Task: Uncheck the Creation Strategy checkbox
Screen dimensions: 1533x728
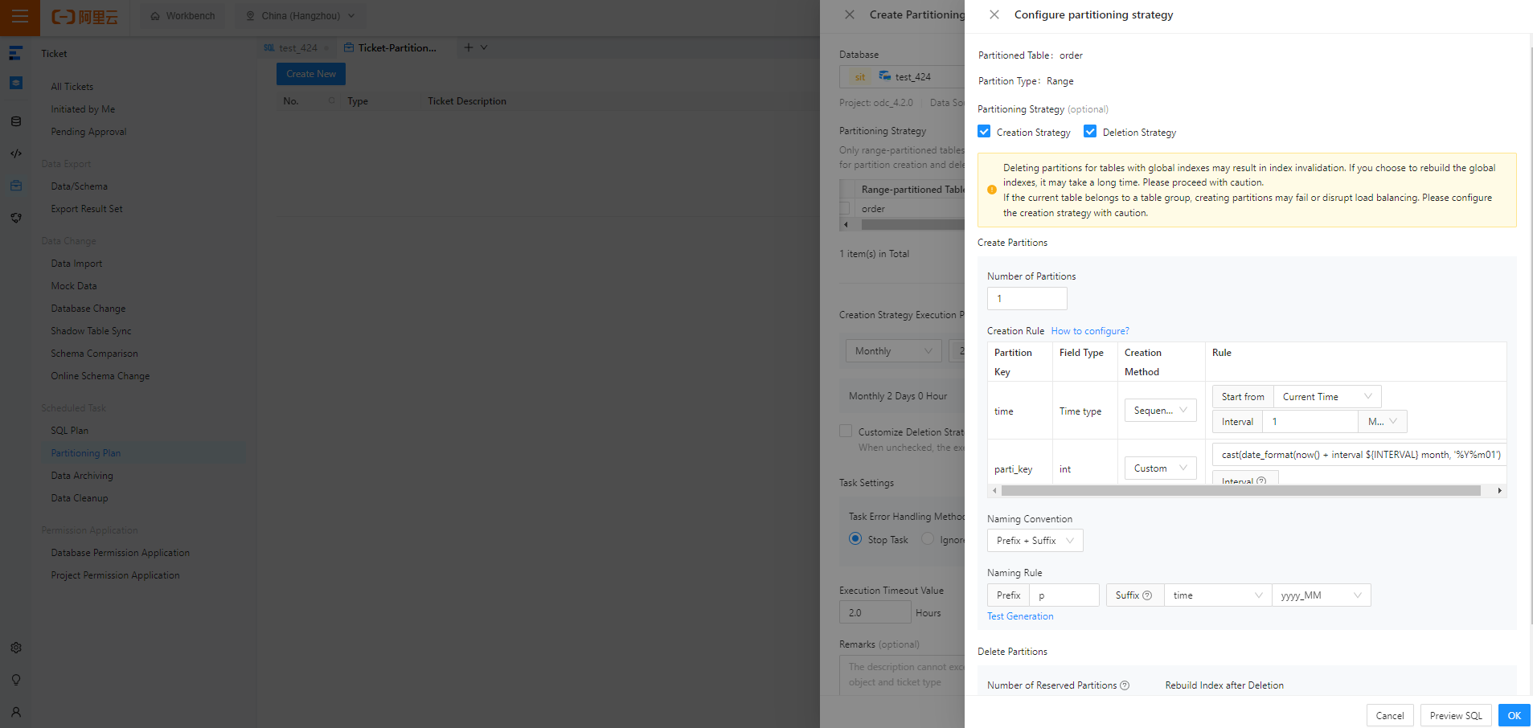Action: [984, 132]
